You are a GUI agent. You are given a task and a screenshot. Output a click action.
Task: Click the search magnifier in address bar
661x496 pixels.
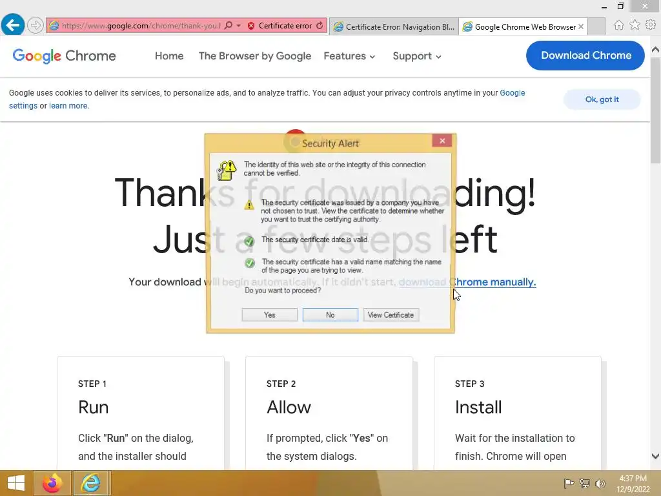[229, 25]
